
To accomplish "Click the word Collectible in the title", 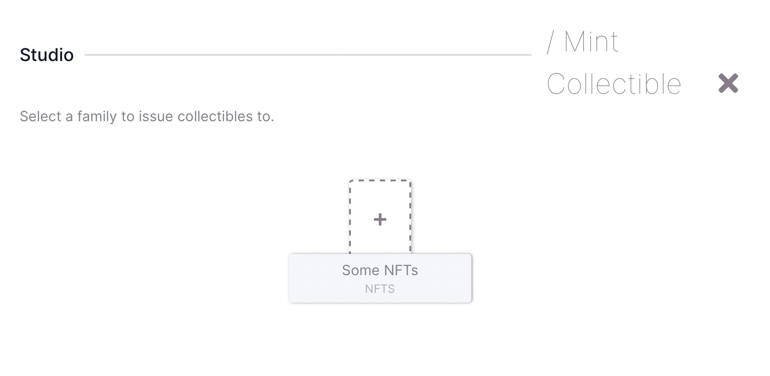I will click(614, 84).
